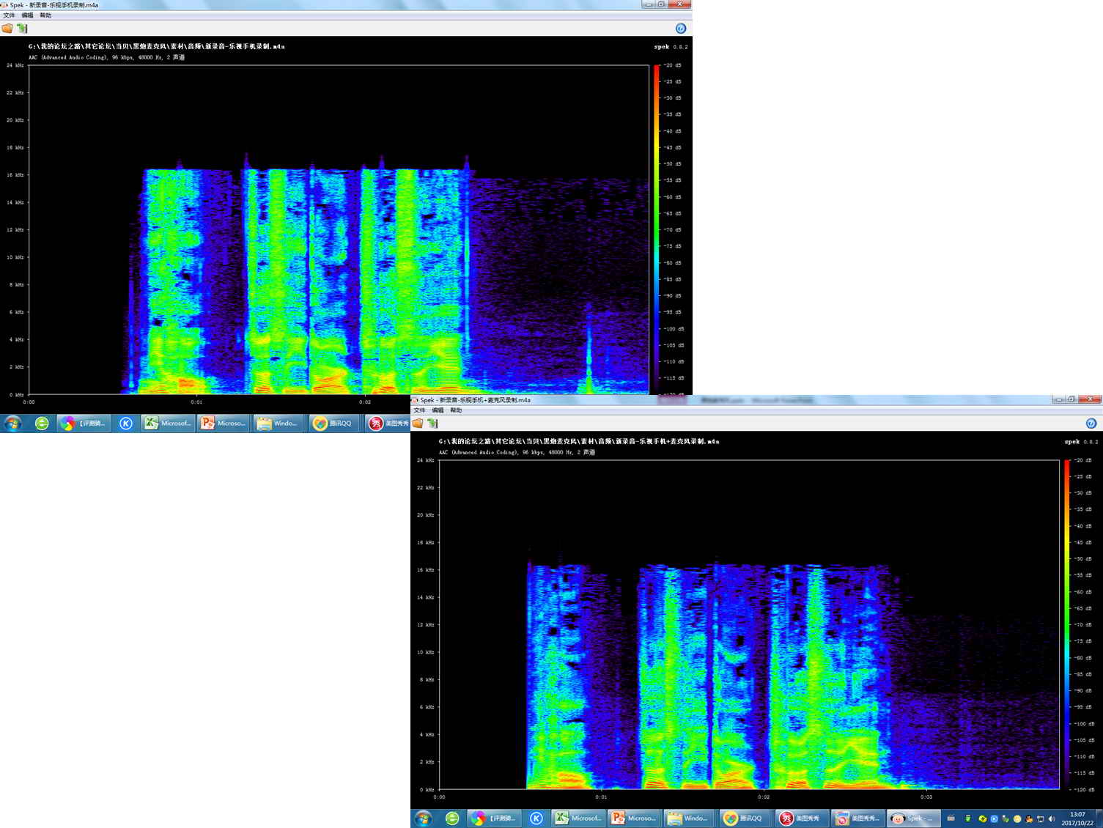This screenshot has height=828, width=1103.
Task: Click the open file folder icon in the 乐视手机录制.m4a window
Action: (7, 29)
